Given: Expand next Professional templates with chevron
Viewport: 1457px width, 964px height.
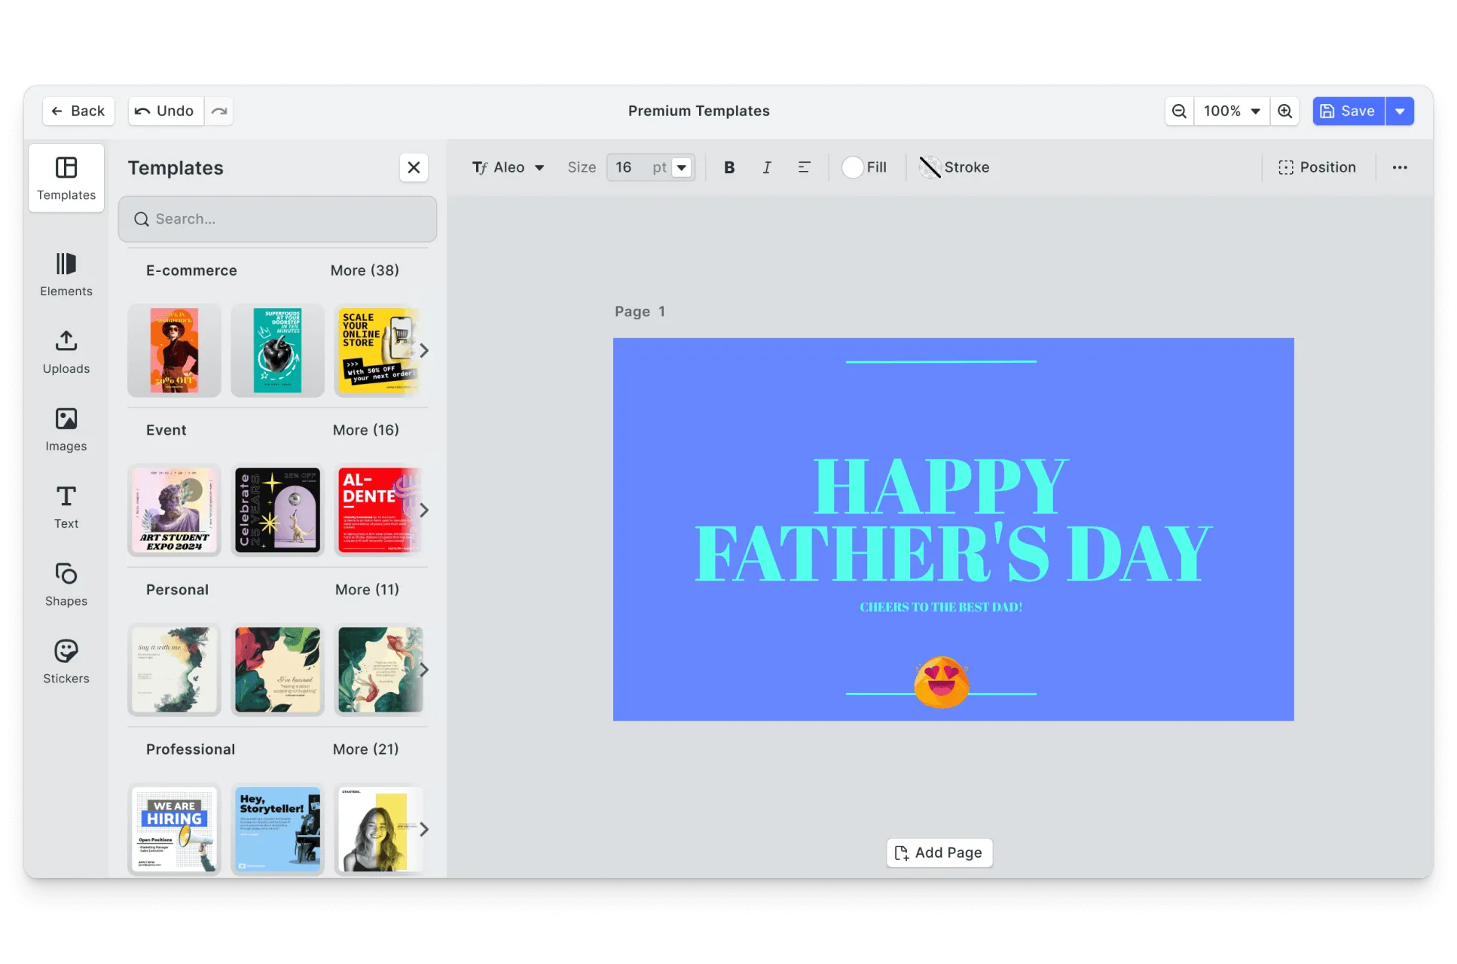Looking at the screenshot, I should point(424,829).
